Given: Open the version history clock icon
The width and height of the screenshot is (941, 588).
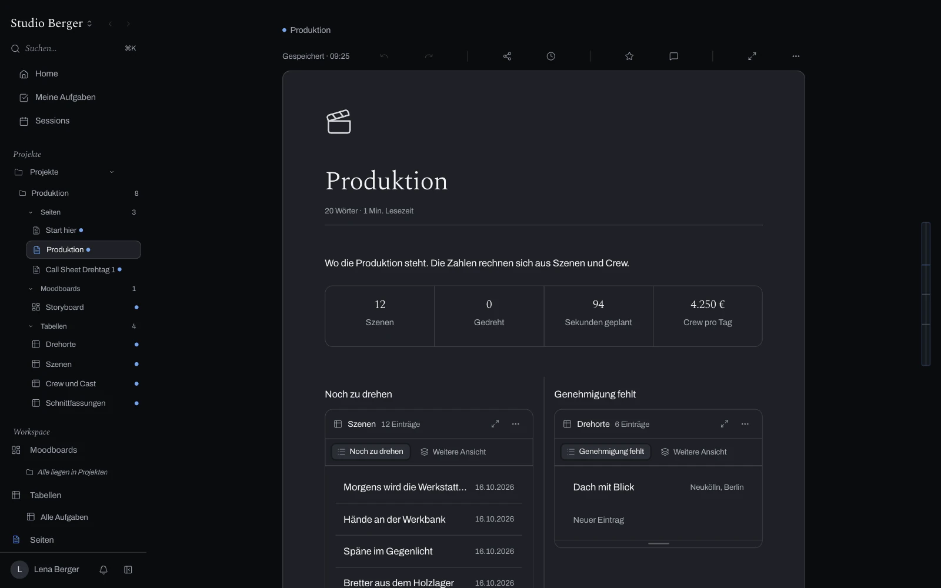Looking at the screenshot, I should pyautogui.click(x=550, y=56).
